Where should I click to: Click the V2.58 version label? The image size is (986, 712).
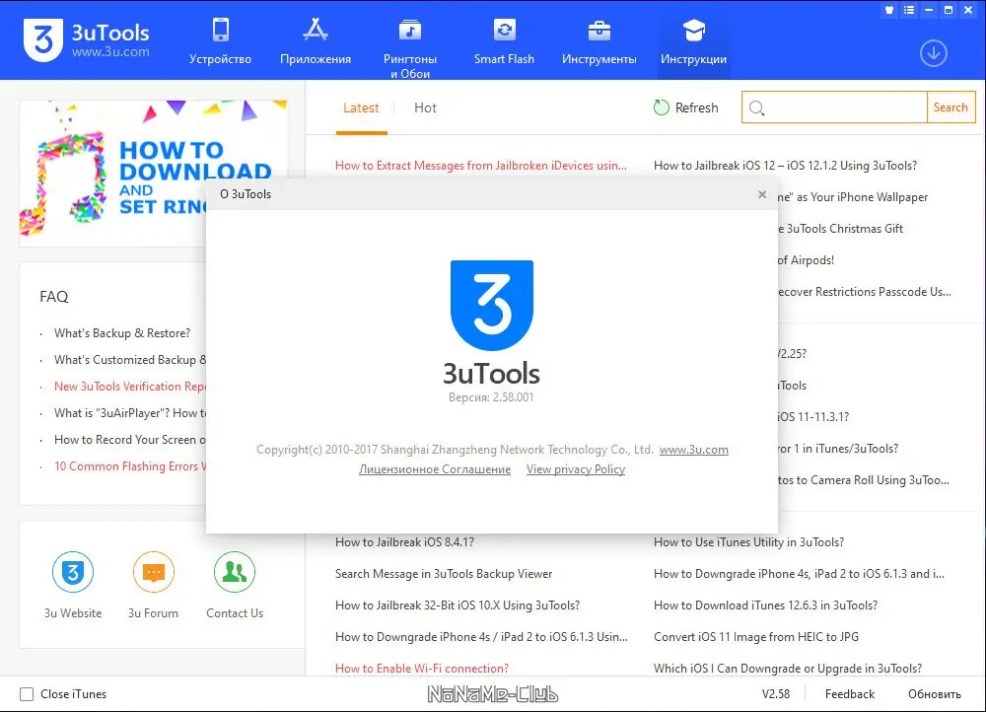[776, 694]
